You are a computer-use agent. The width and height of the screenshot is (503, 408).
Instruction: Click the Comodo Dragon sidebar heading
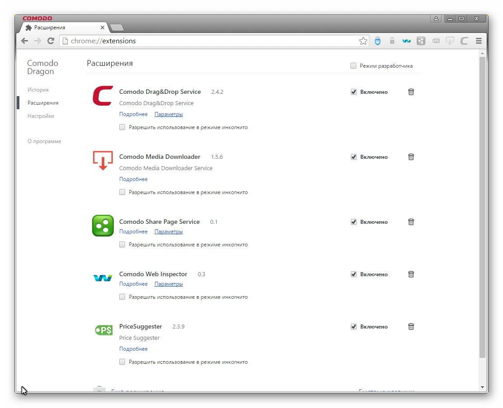[x=42, y=67]
